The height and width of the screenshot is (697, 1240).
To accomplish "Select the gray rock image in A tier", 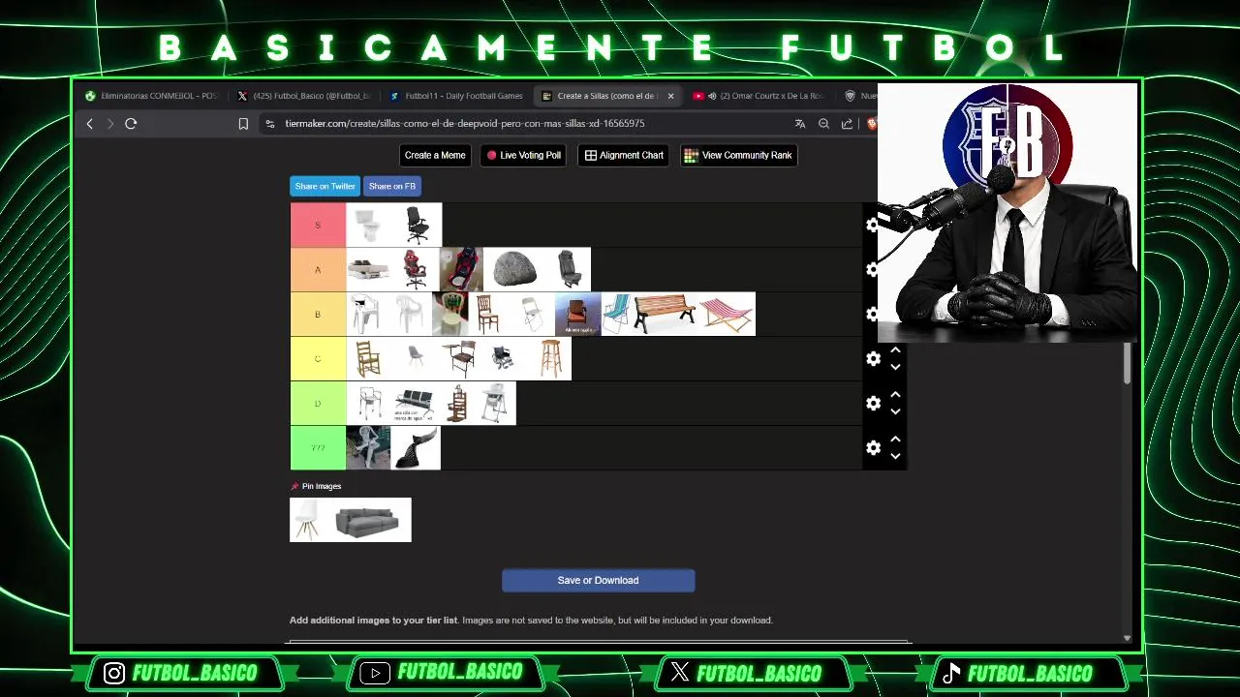I will pyautogui.click(x=514, y=269).
